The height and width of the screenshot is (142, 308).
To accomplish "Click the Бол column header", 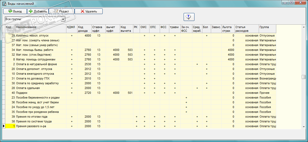I will tap(207, 29).
